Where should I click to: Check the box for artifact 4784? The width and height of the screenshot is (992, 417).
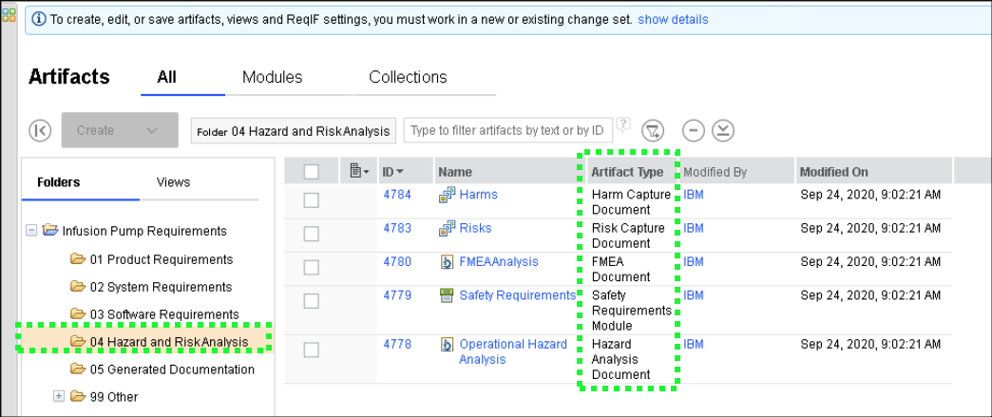pos(312,200)
